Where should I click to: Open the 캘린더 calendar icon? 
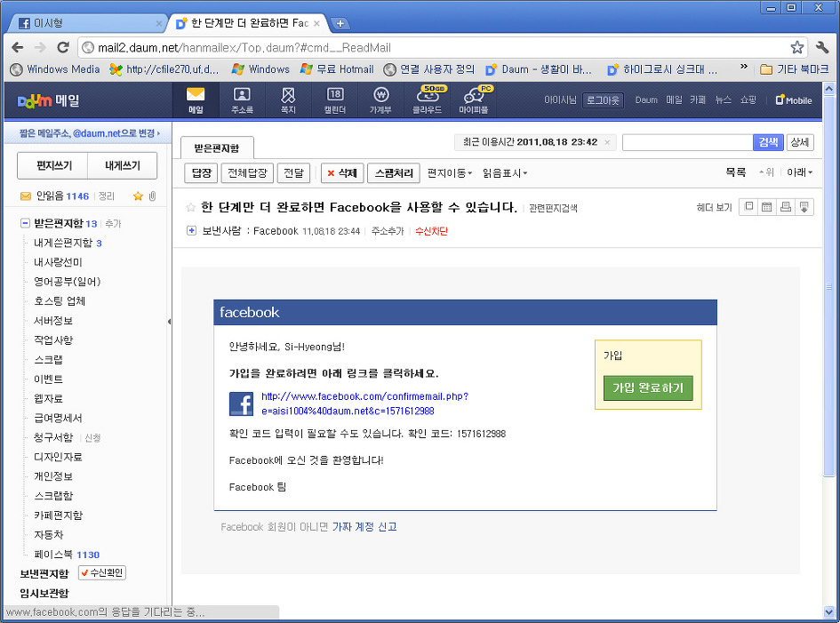click(335, 100)
